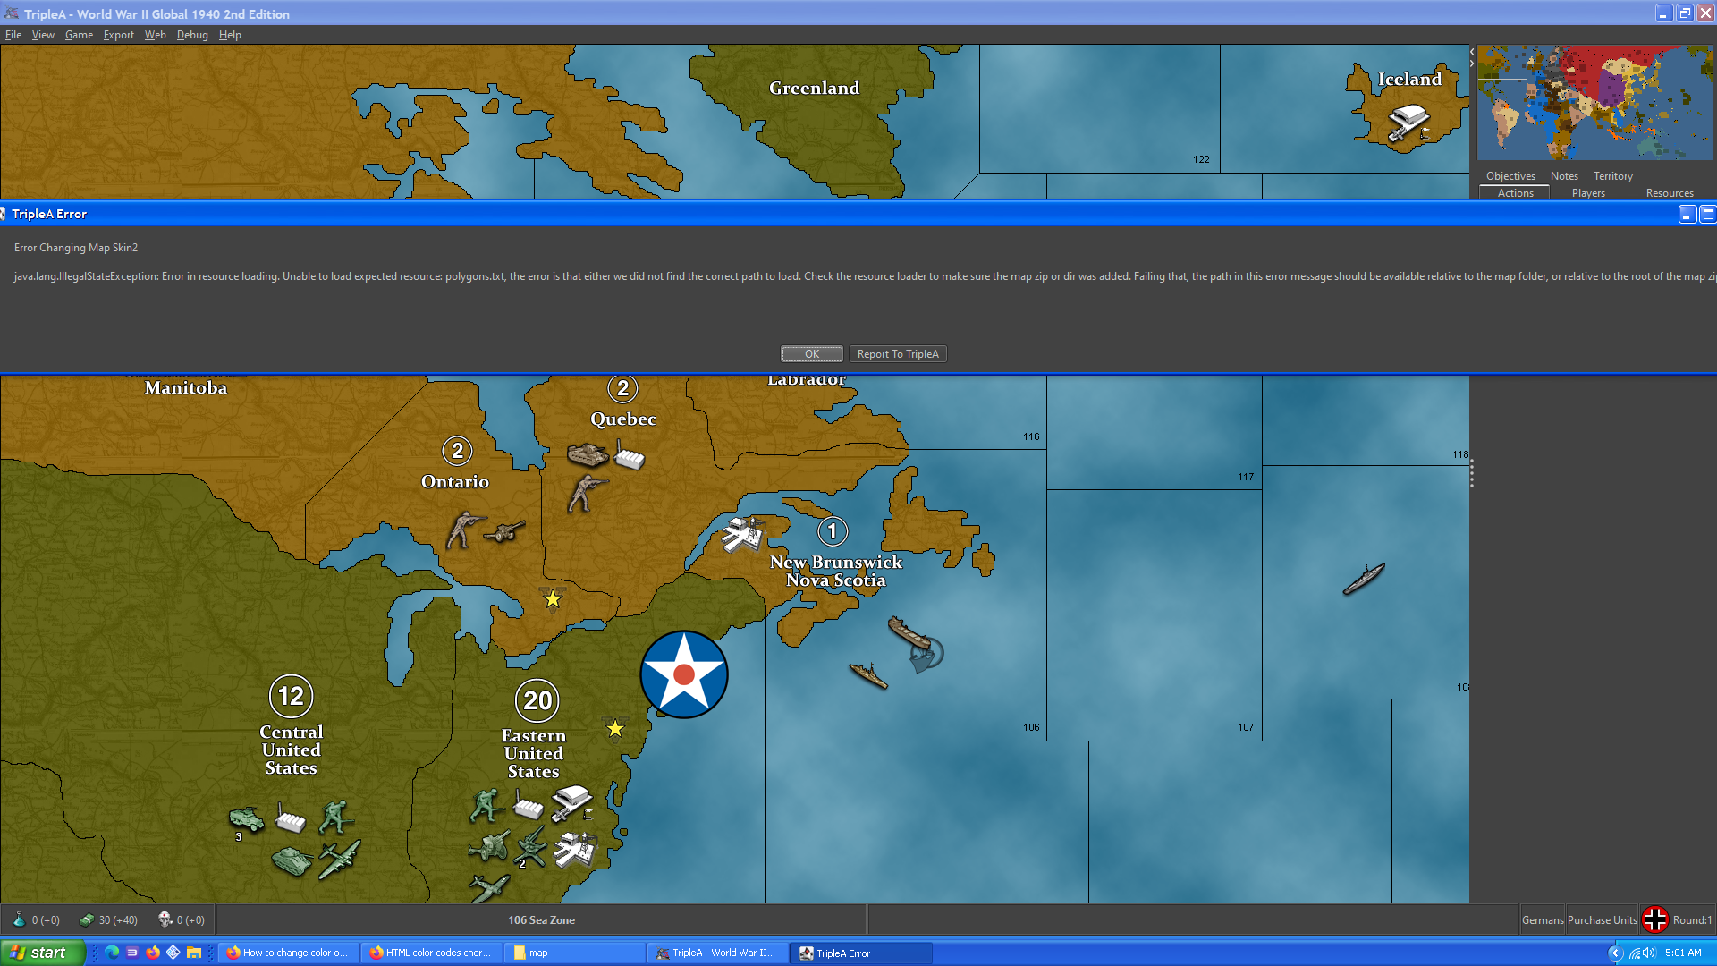
Task: Click the Central United States 12 value badge
Action: point(292,696)
